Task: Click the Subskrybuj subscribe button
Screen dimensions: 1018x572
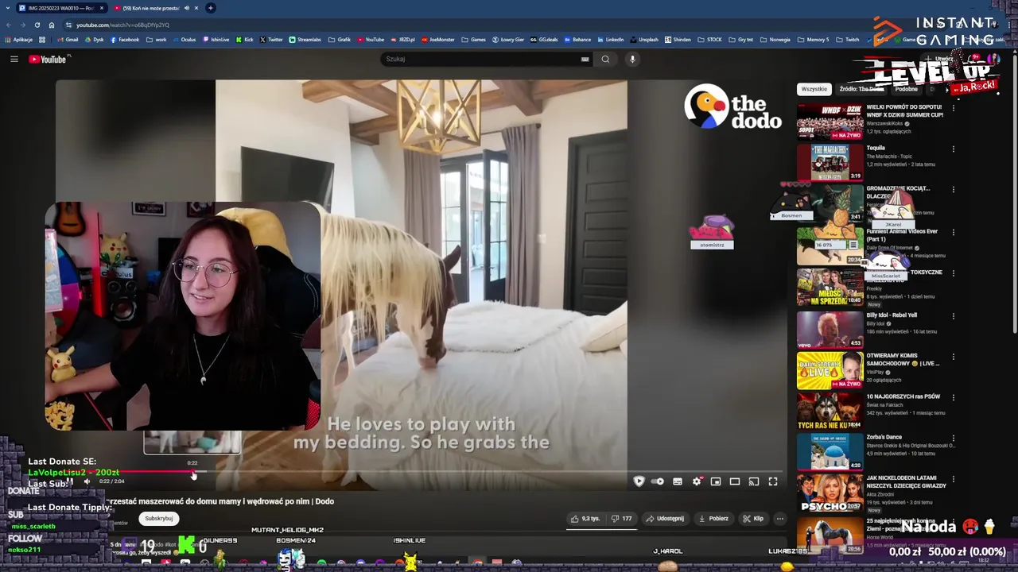Action: tap(159, 519)
